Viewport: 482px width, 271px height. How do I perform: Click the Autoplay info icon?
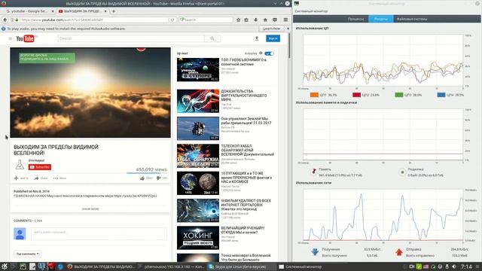point(261,53)
